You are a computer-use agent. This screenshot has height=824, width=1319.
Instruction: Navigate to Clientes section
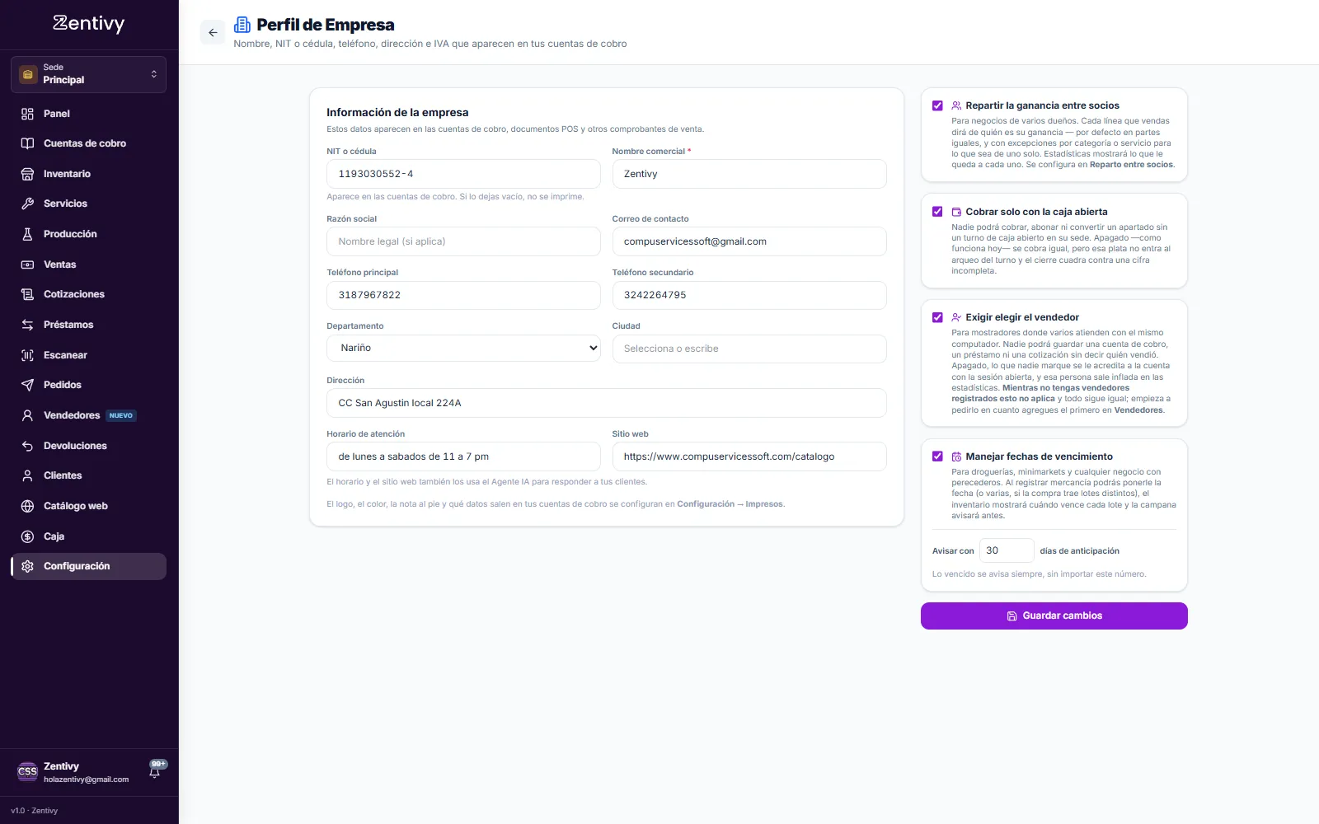(x=88, y=475)
